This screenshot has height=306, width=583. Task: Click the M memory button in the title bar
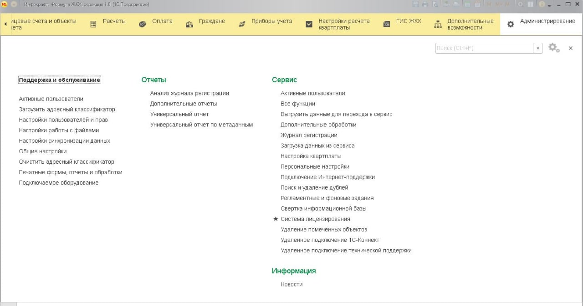click(x=489, y=5)
